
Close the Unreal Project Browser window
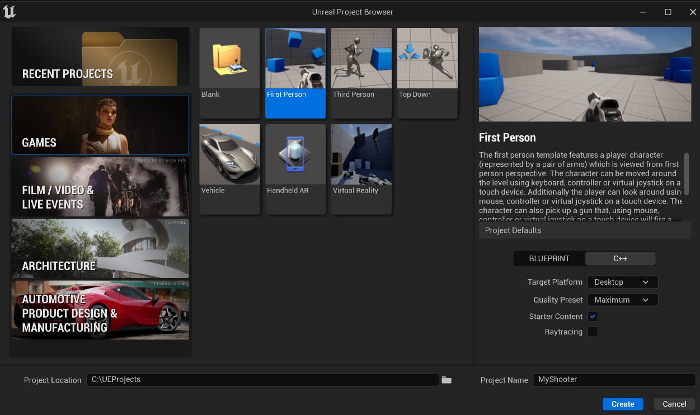(692, 12)
